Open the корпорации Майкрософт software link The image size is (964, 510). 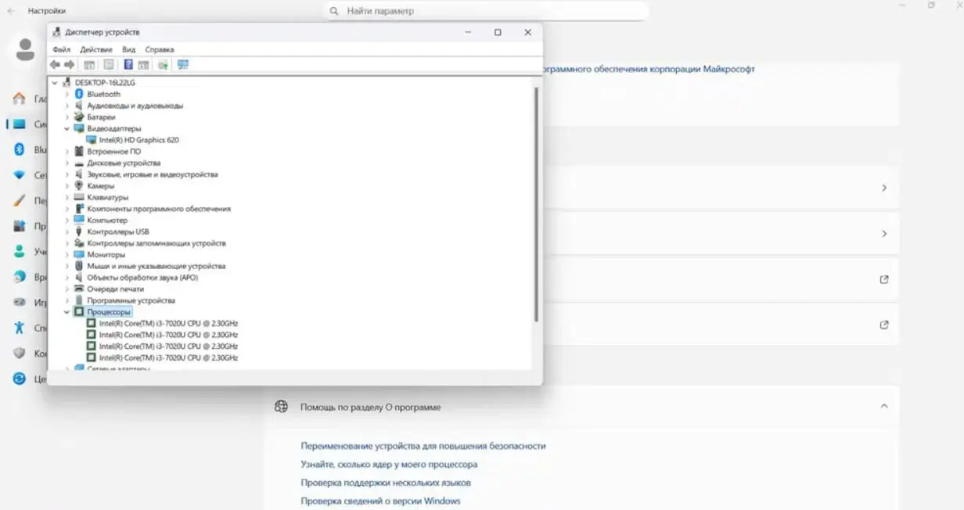click(649, 69)
